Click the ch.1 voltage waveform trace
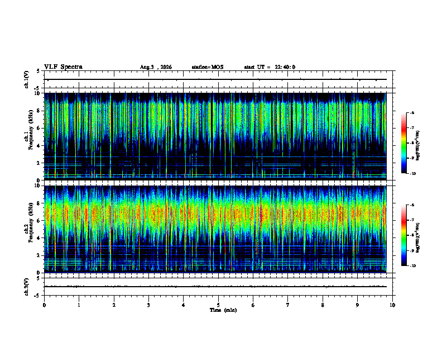Image resolution: width=442 pixels, height=342 pixels. coord(215,79)
